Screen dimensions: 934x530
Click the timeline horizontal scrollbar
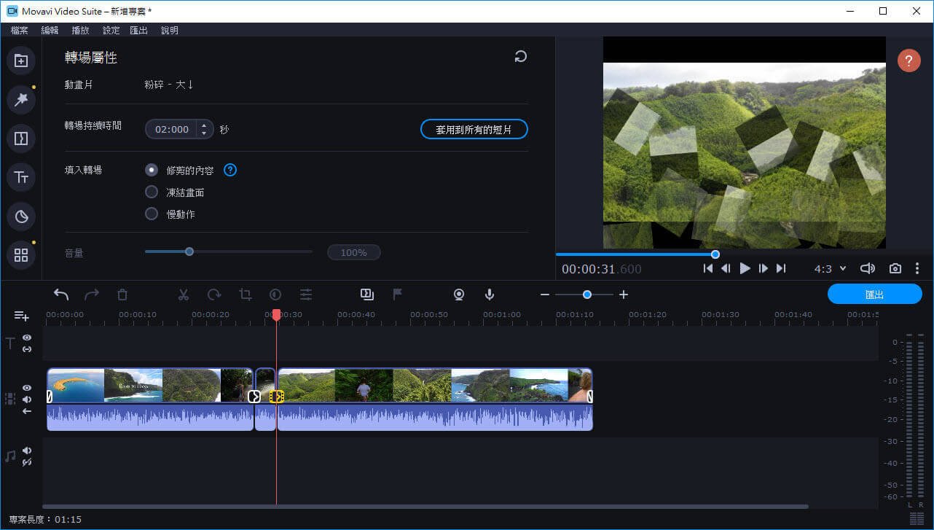[x=425, y=506]
